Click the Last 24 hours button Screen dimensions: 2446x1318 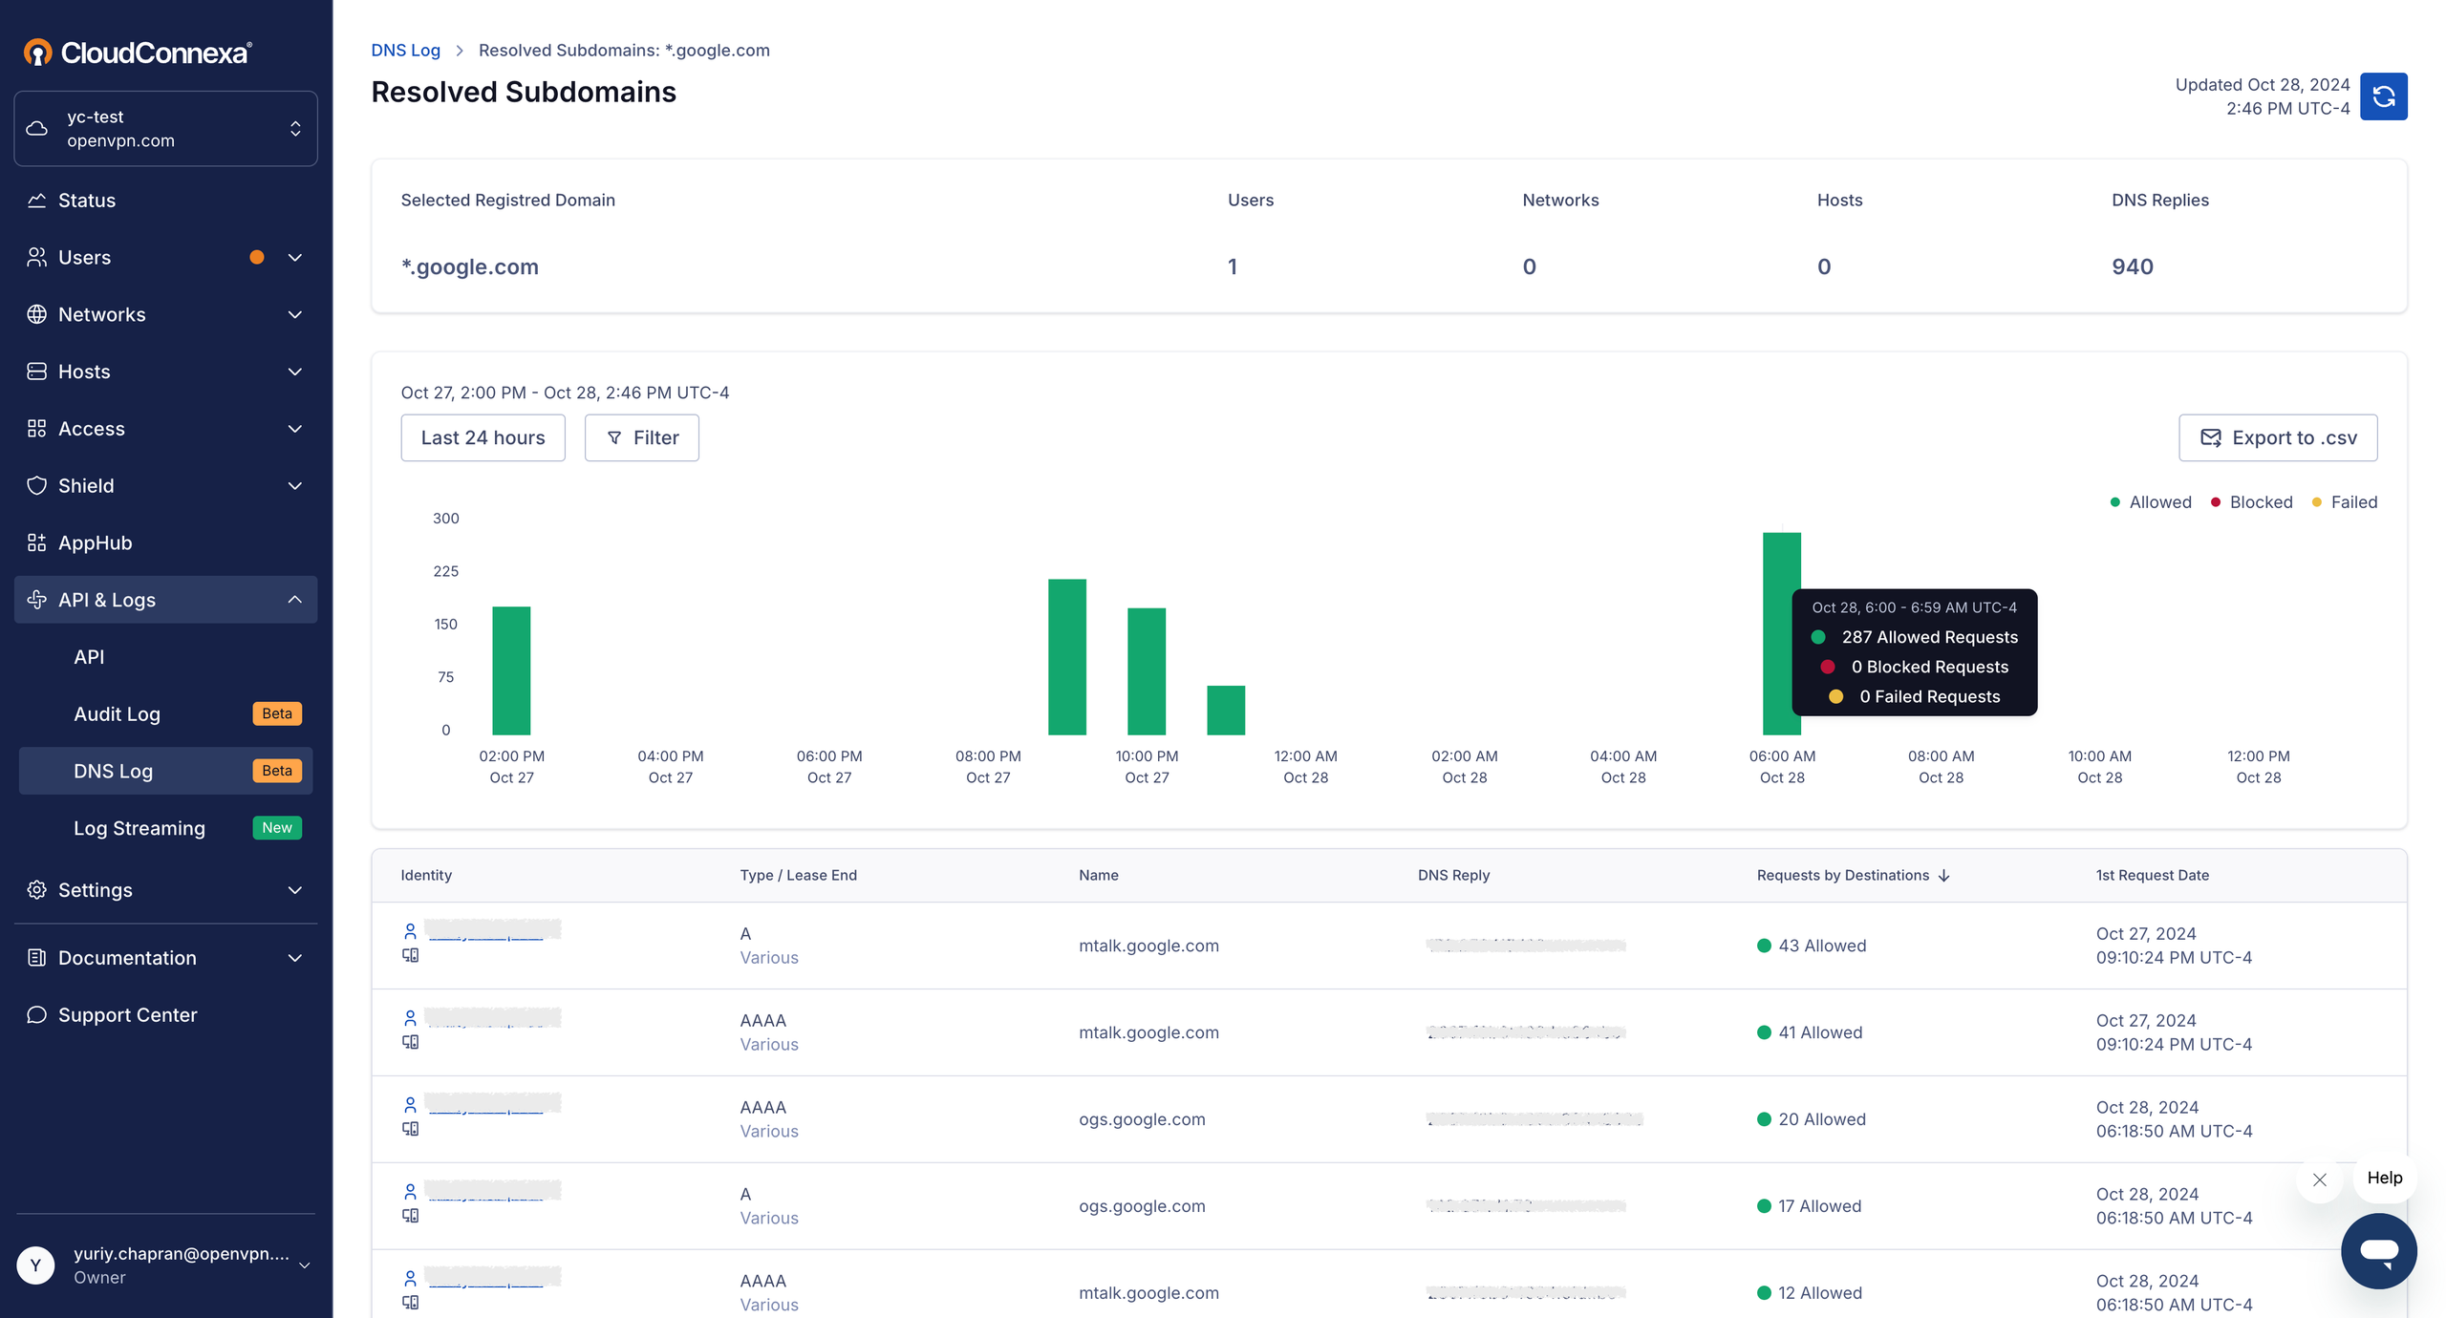pos(483,437)
